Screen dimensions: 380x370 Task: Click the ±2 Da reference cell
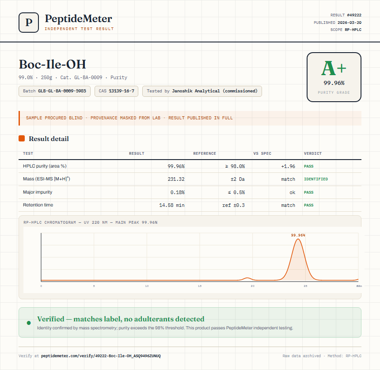[238, 179]
